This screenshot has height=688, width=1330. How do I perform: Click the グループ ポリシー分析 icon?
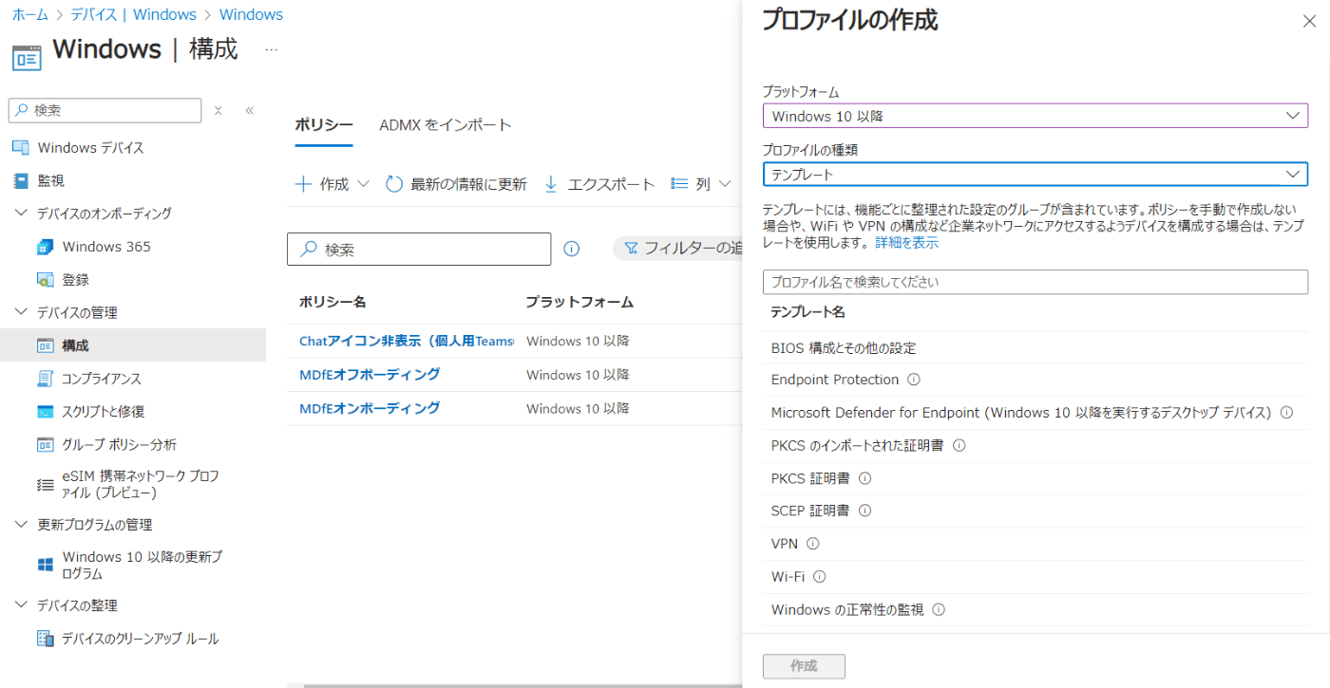[45, 444]
